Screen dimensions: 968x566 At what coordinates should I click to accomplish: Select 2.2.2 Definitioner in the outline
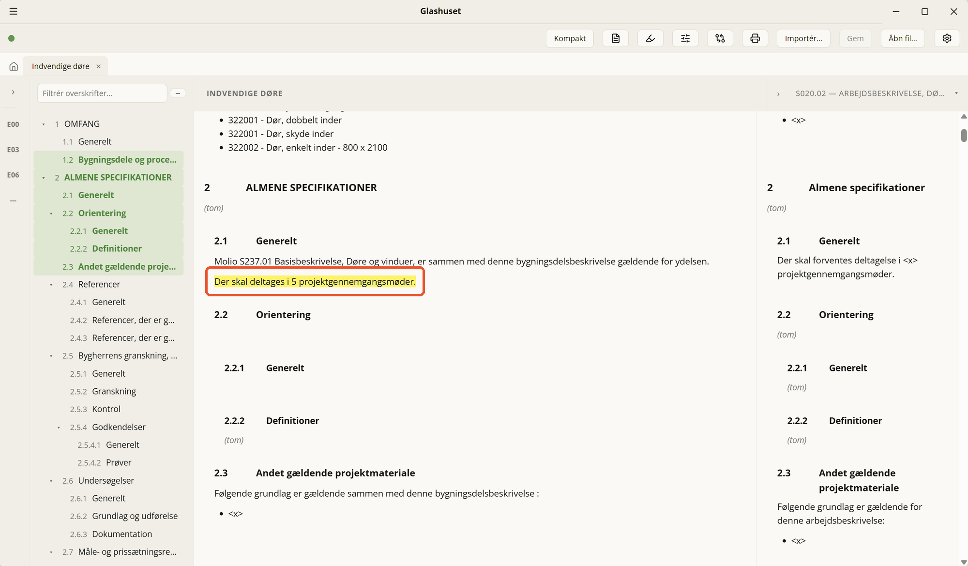point(108,248)
